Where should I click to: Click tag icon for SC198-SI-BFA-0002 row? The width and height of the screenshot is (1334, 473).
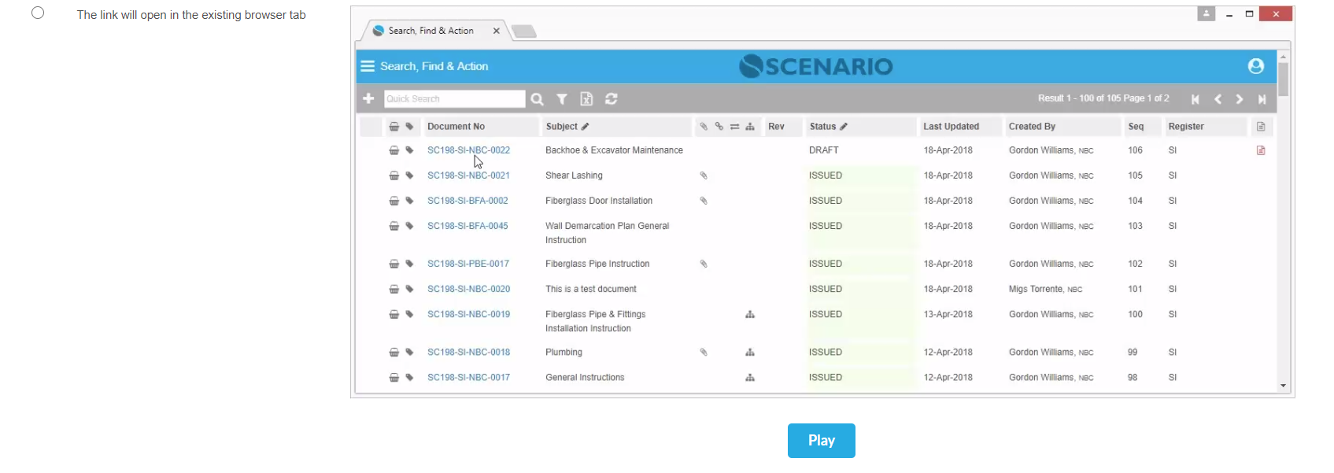pos(409,201)
